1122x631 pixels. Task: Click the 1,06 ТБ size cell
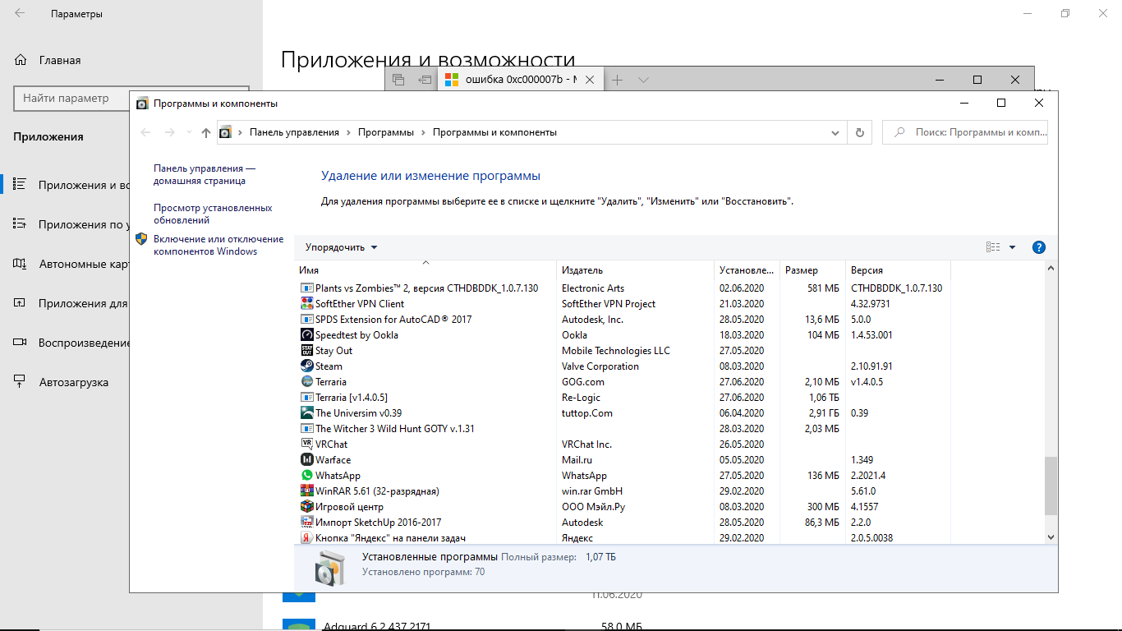822,398
